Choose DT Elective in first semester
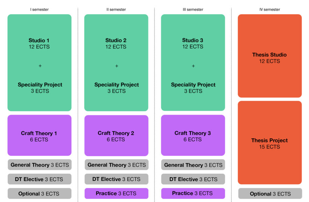309x202 pixels. click(x=39, y=179)
